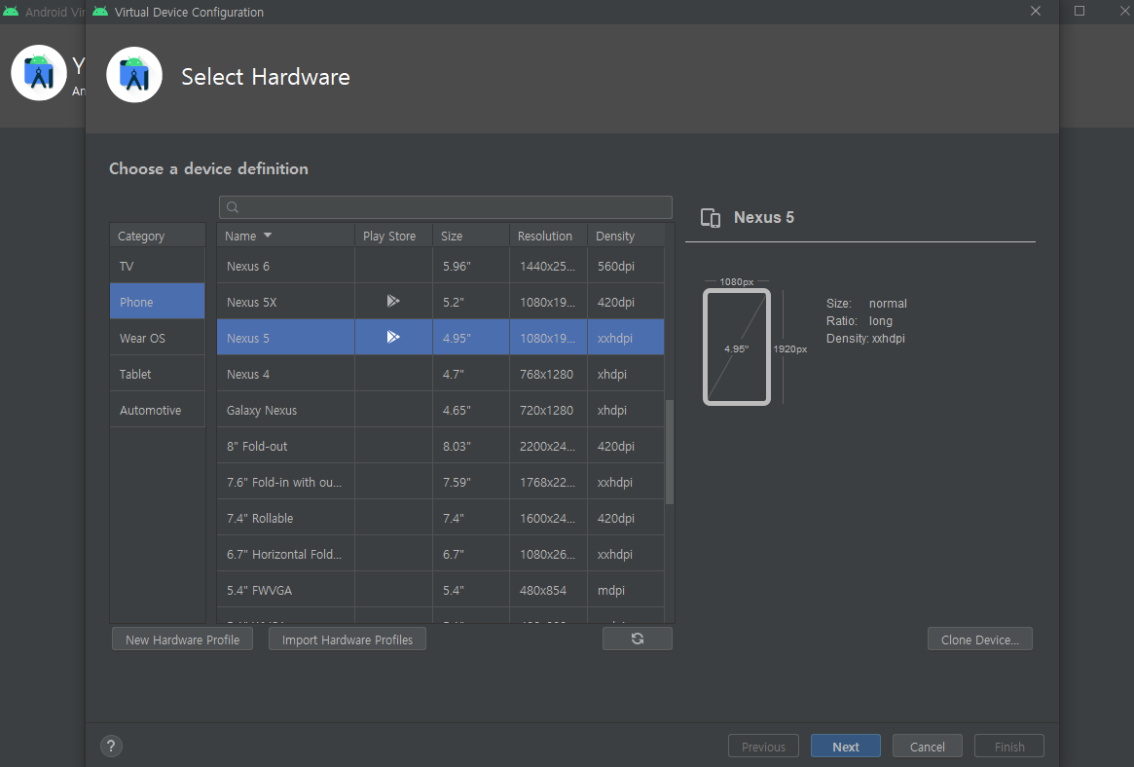Select the Nexus 4 device row

pyautogui.click(x=440, y=374)
